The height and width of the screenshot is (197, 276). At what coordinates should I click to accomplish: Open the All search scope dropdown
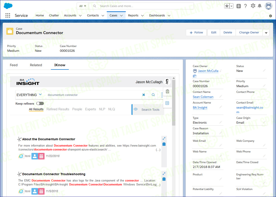point(83,6)
